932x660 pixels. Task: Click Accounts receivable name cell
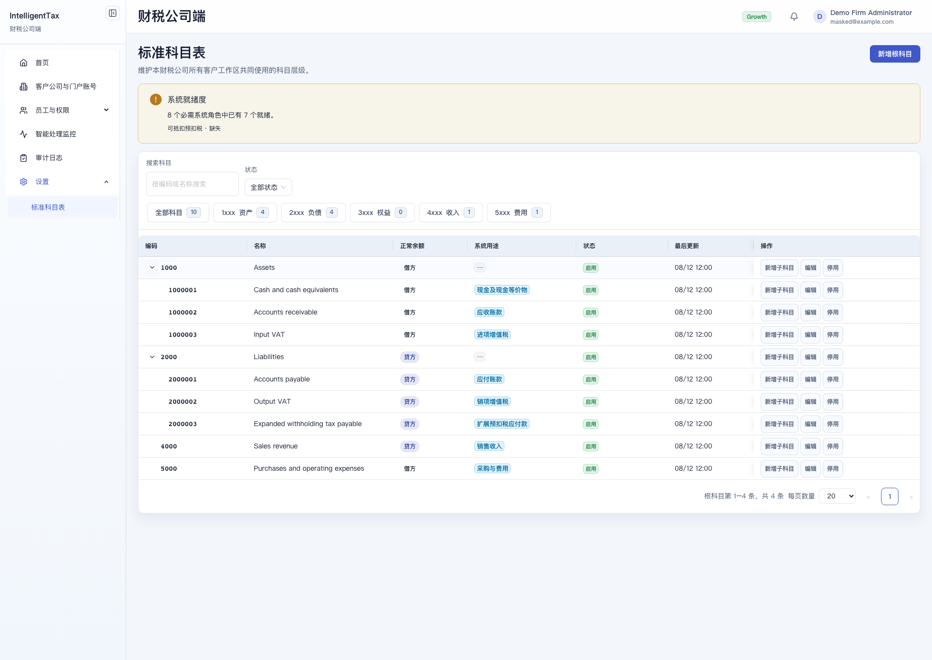pyautogui.click(x=285, y=312)
